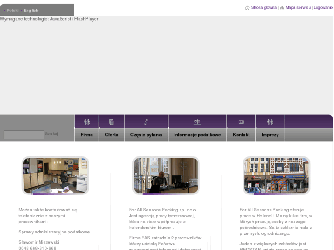Viewport: 334px width, 250px height.
Task: Open the Imprezy menu item
Action: [270, 135]
